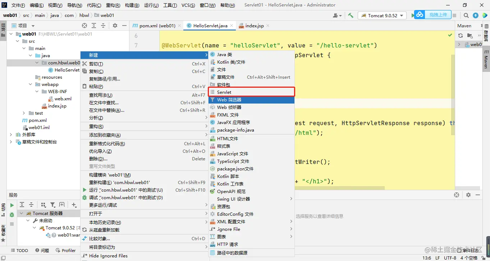Toggle tool window bars at bottom-left corner
490x261 pixels.
click(3, 258)
